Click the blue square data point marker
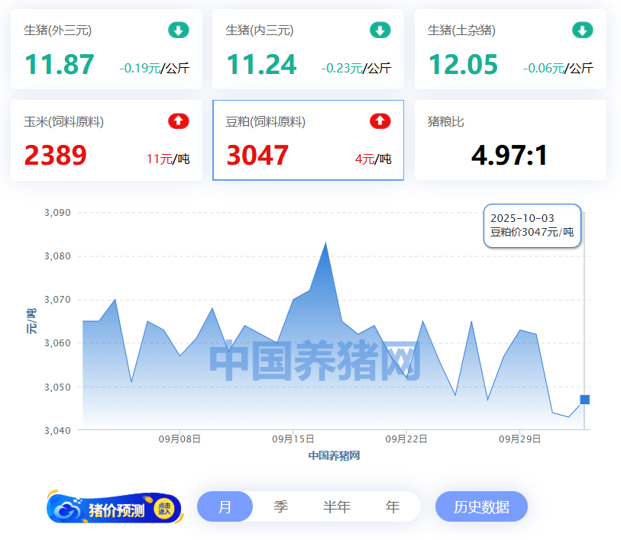The height and width of the screenshot is (540, 621). 584,400
